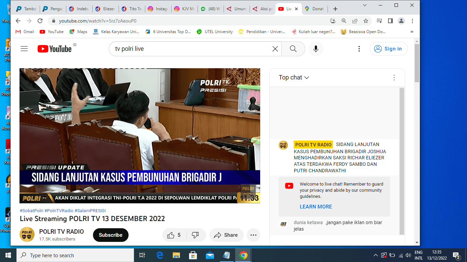The height and width of the screenshot is (262, 467).
Task: Click the live video player
Action: [x=140, y=136]
